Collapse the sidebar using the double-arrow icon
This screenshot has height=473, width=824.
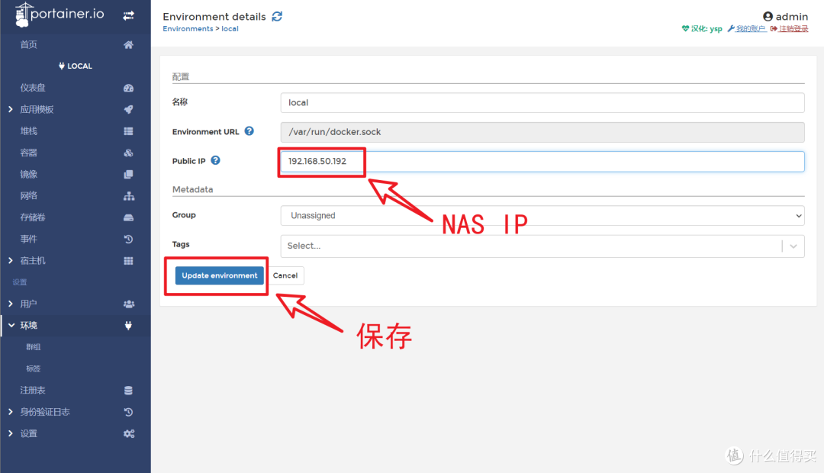click(127, 15)
